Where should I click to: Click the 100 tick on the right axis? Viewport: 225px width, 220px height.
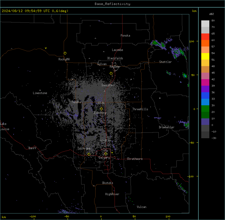(x=192, y=41)
